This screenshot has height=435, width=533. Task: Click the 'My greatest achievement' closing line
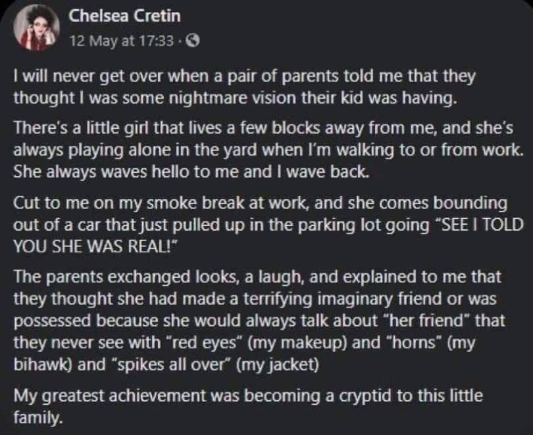click(105, 396)
